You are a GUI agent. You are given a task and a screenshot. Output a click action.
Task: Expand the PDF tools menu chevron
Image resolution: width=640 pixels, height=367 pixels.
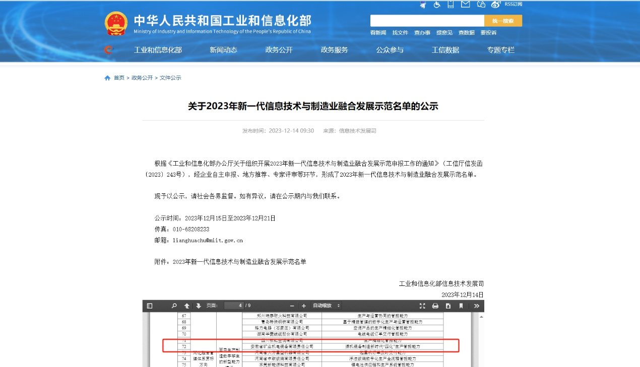coord(477,306)
